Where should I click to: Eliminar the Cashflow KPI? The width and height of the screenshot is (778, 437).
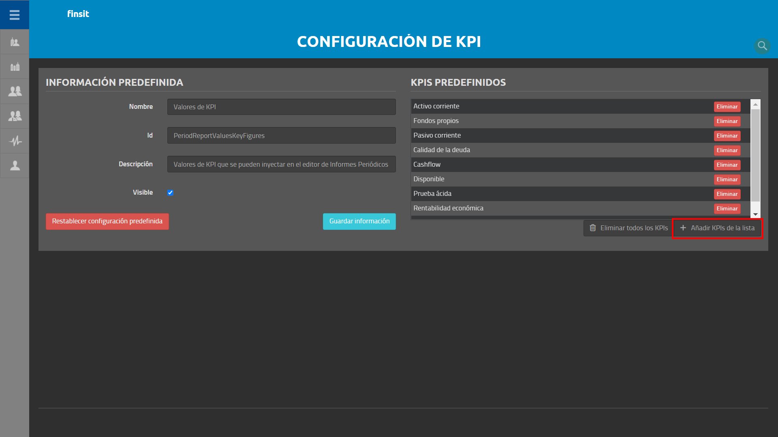point(727,165)
